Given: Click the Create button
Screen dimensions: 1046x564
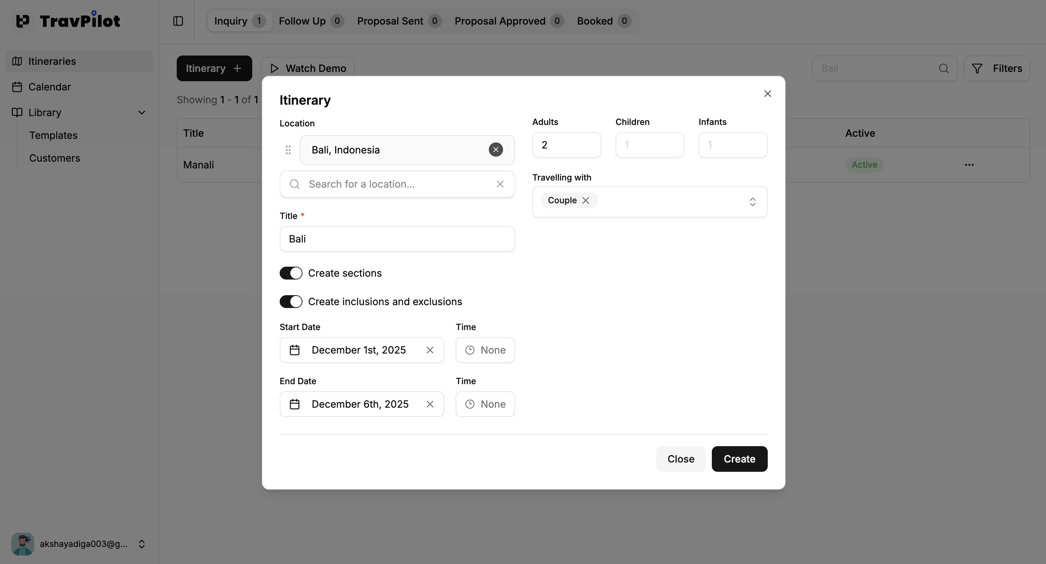Looking at the screenshot, I should click(x=739, y=459).
